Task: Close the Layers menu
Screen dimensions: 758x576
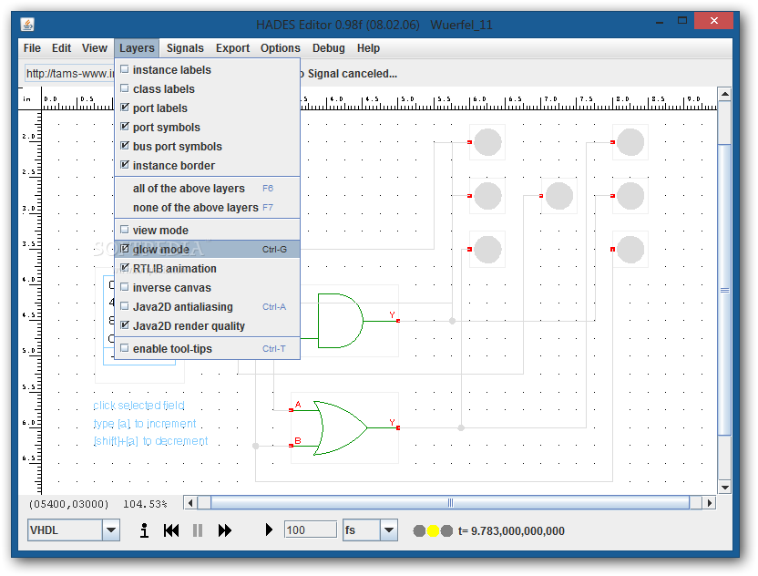Action: pyautogui.click(x=137, y=48)
